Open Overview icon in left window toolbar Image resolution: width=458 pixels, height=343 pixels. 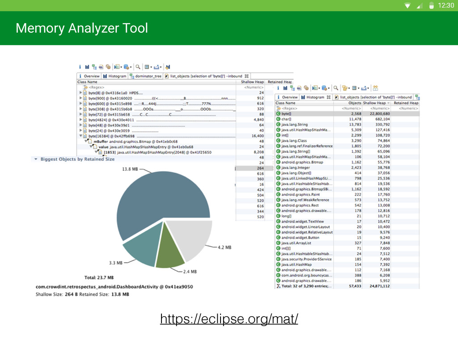pyautogui.click(x=80, y=67)
